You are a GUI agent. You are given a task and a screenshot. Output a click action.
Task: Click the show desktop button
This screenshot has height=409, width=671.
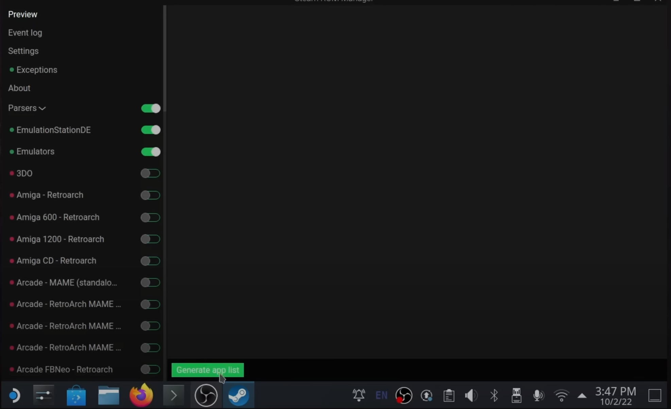point(655,395)
